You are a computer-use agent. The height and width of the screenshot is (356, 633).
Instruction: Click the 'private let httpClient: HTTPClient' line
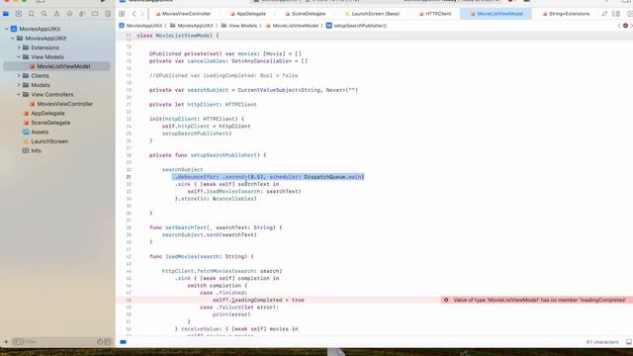coord(203,104)
